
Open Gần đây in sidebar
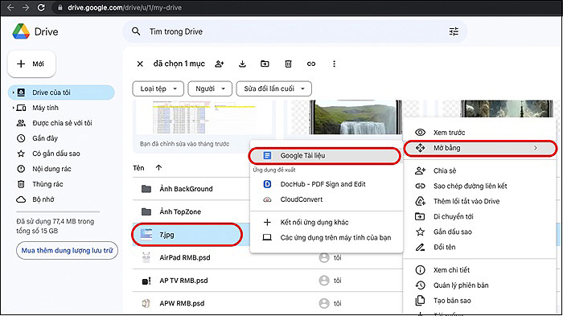click(45, 138)
